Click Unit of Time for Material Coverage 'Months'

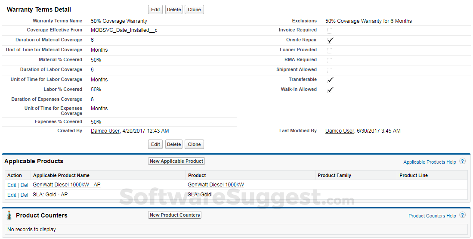[99, 50]
